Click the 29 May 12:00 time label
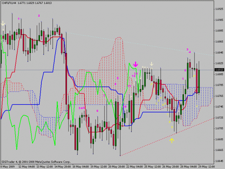Screen dimensions: 225x169 [x=207, y=166]
